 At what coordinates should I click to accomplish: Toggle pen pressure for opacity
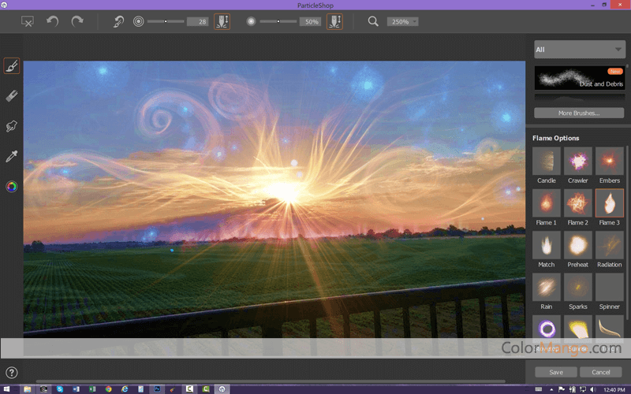[334, 21]
